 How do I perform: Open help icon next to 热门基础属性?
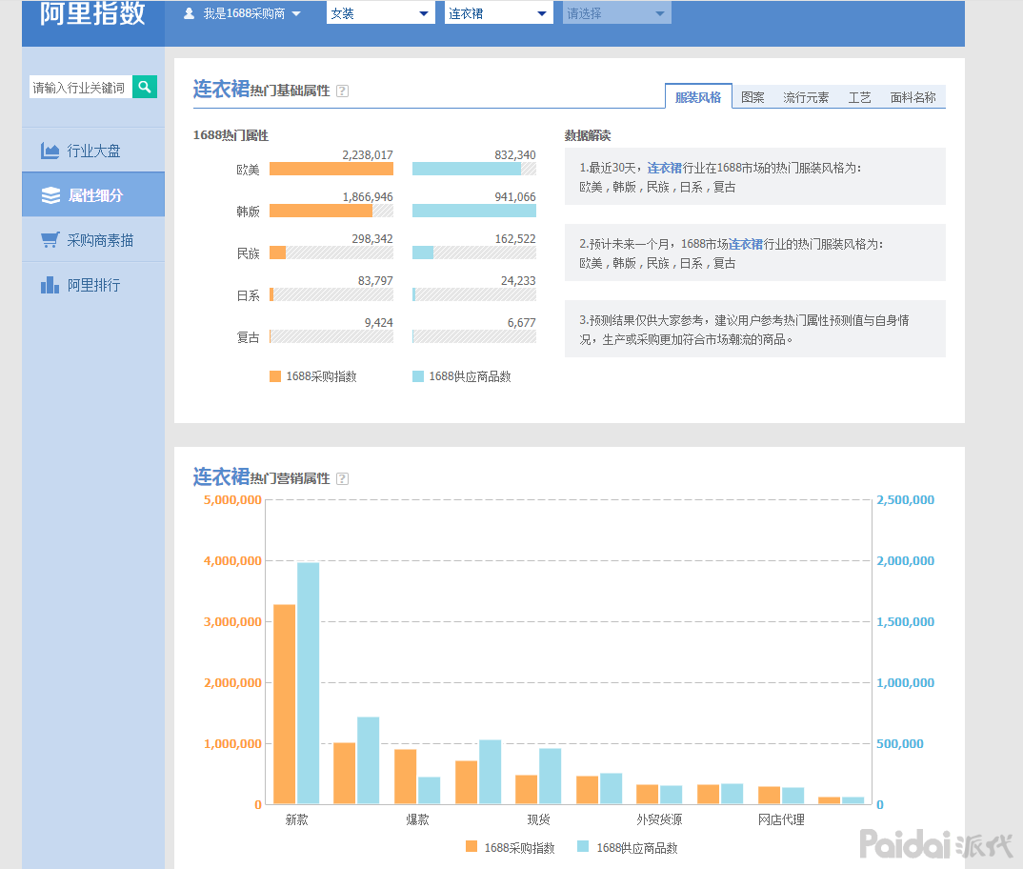click(x=343, y=91)
